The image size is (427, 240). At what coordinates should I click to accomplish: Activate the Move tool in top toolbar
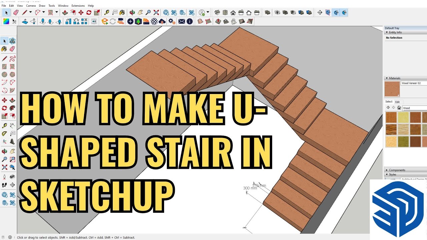[x=81, y=13]
